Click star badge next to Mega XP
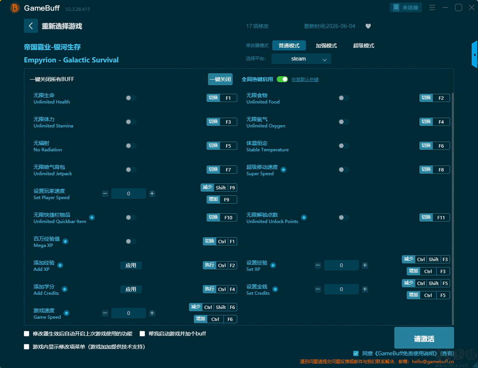478x368 pixels. [x=65, y=241]
